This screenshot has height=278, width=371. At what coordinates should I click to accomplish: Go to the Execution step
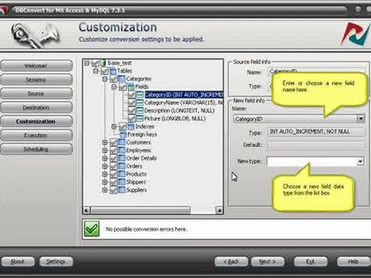pyautogui.click(x=36, y=135)
